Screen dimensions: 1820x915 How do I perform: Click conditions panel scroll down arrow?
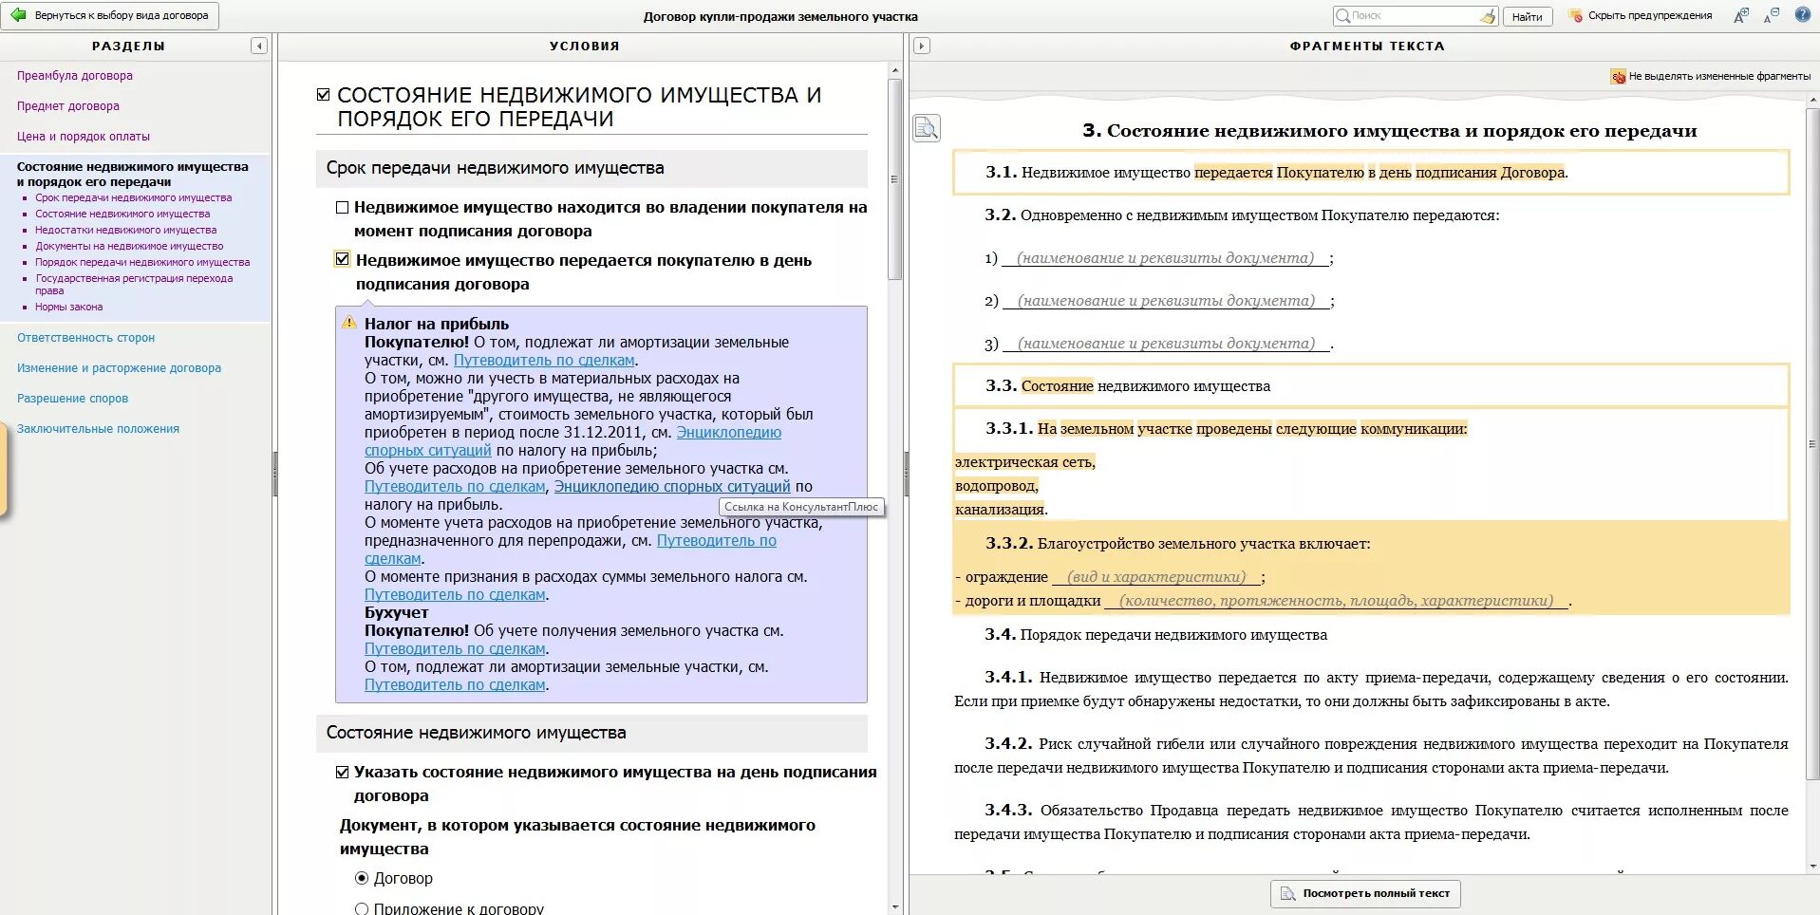[894, 907]
